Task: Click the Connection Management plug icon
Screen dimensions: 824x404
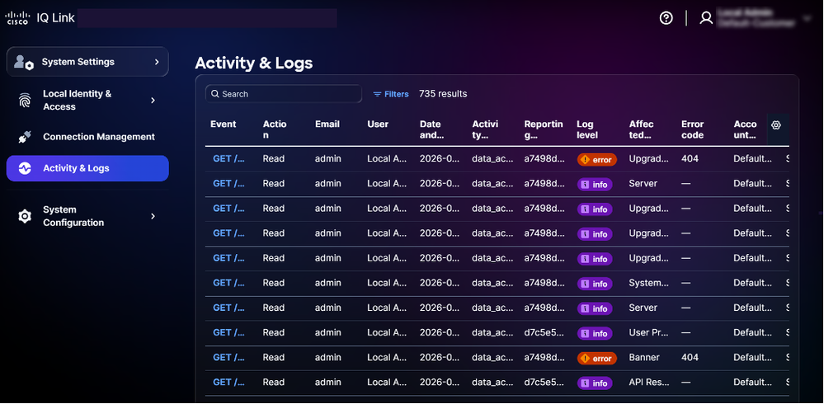Action: tap(25, 137)
